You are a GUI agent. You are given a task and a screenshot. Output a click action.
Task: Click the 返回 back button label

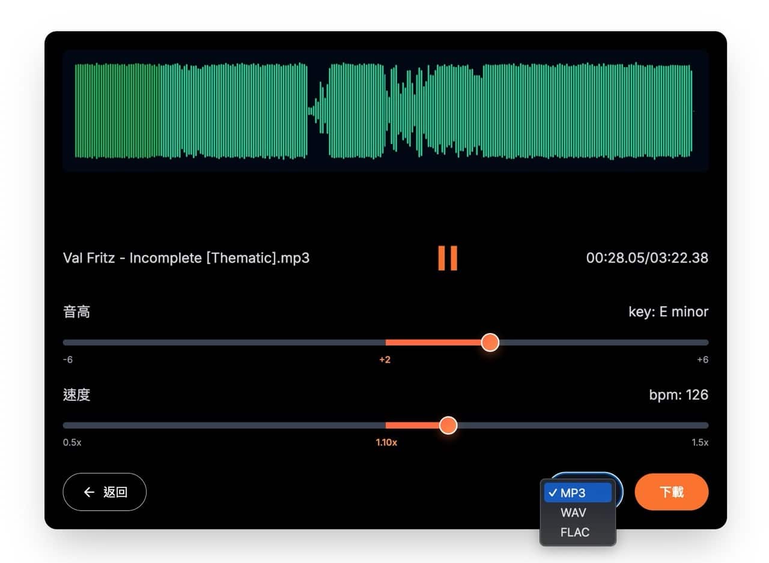[x=115, y=492]
